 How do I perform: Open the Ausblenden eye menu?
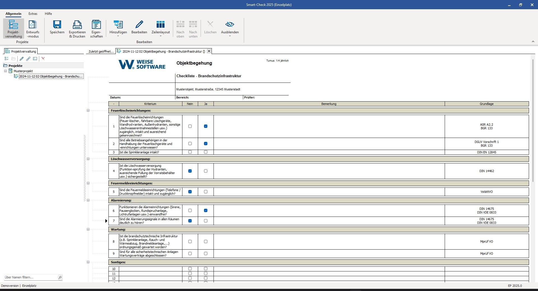[230, 29]
